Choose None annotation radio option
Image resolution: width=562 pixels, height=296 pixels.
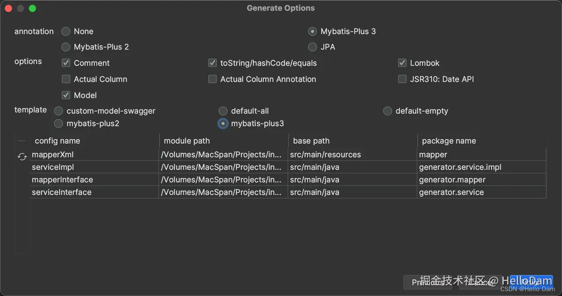click(65, 32)
